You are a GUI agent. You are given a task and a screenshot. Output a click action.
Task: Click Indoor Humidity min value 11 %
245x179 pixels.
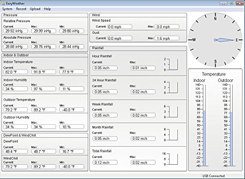72,89
